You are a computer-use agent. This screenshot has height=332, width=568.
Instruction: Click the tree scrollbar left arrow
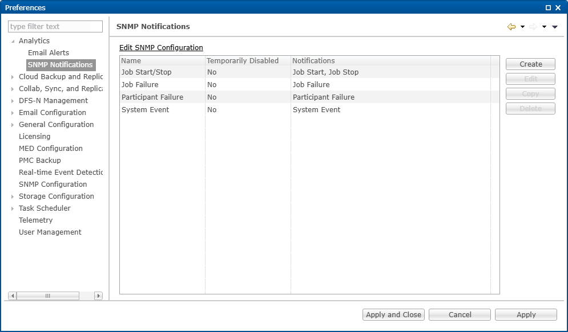pyautogui.click(x=13, y=296)
